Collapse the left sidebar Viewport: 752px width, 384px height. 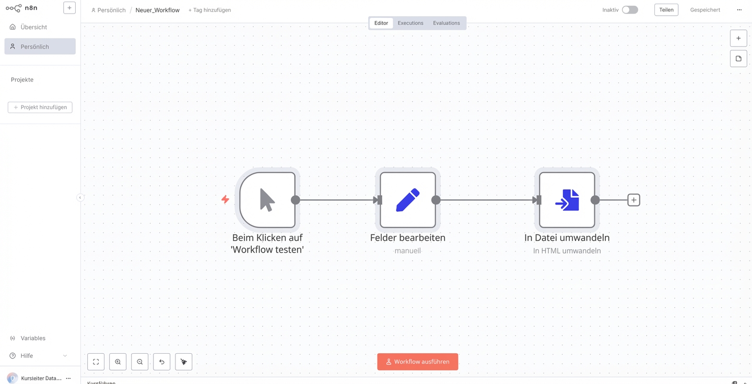[80, 198]
